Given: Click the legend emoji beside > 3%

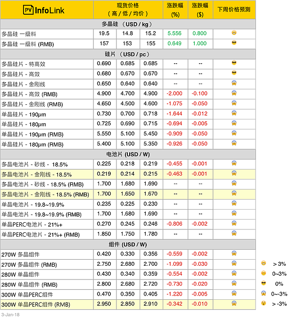Looking at the screenshot, I should (x=264, y=263).
